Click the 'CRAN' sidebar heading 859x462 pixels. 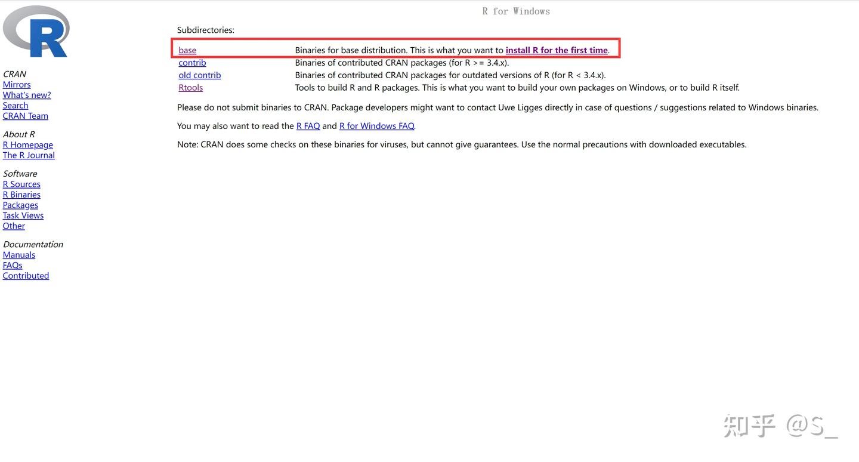point(14,74)
